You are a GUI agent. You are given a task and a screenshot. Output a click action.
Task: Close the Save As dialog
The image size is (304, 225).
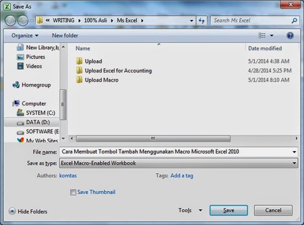pyautogui.click(x=290, y=4)
